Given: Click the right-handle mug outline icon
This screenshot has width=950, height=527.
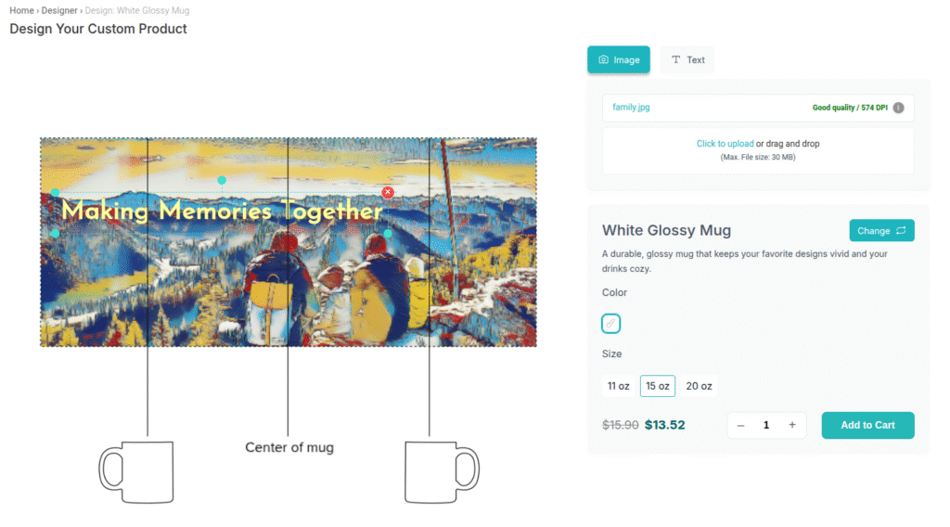Looking at the screenshot, I should pyautogui.click(x=442, y=472).
